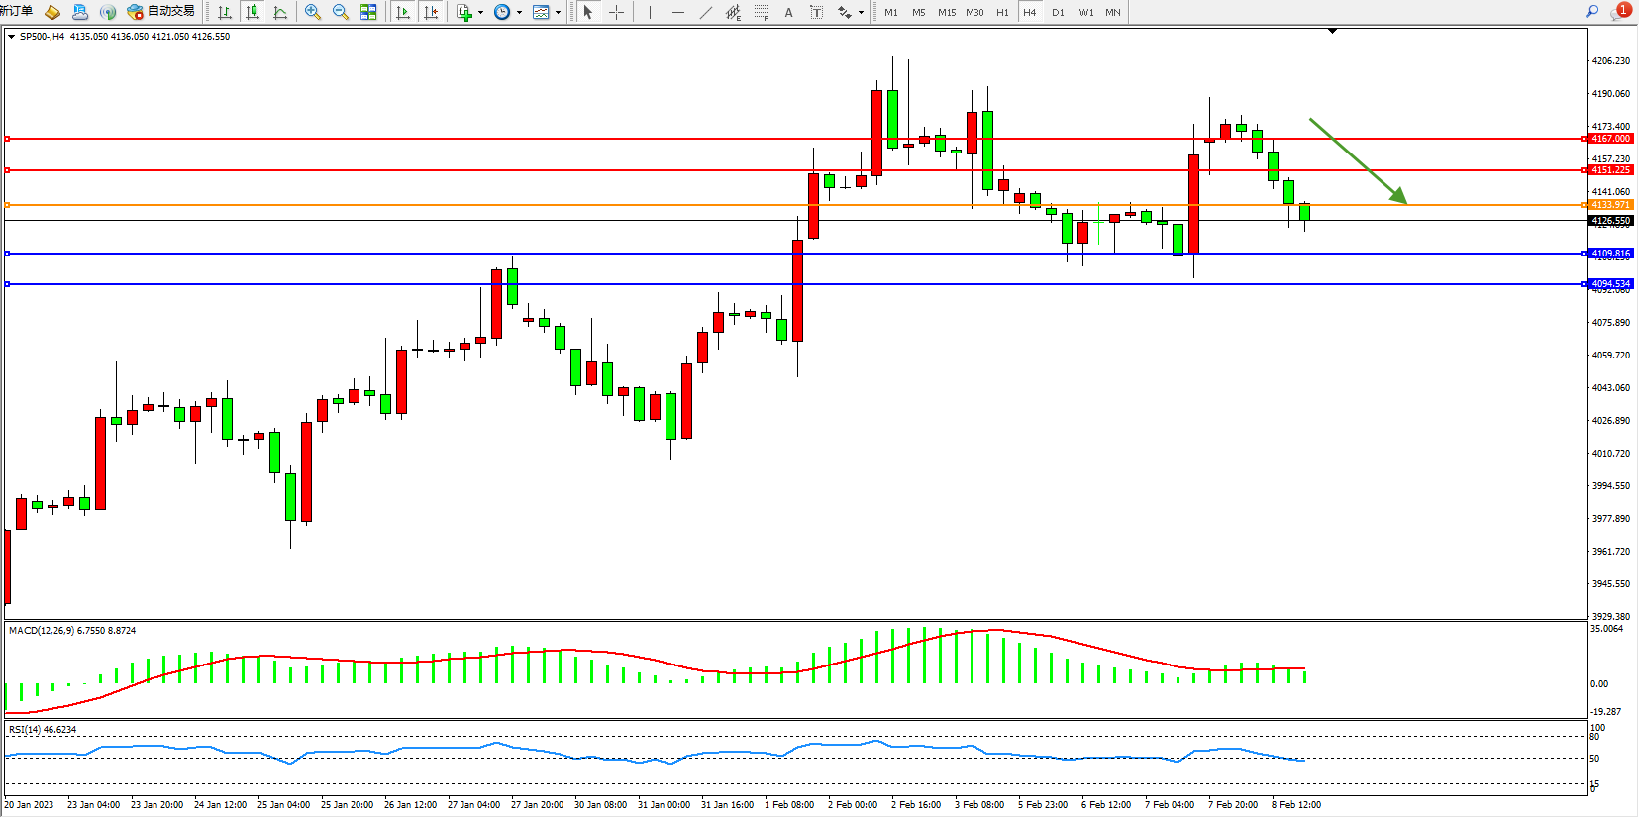Click the Zoom Out magnifier icon

(x=341, y=12)
